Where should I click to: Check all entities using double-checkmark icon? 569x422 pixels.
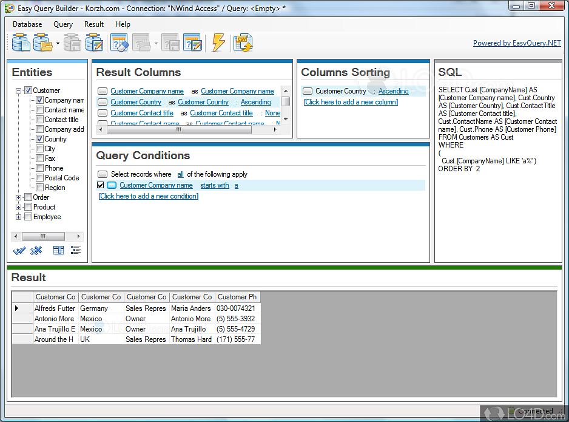[x=19, y=250]
